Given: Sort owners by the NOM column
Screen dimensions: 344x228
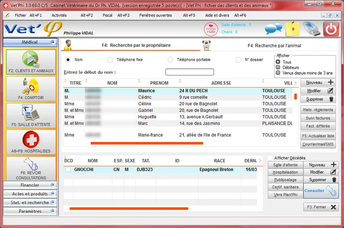Looking at the screenshot, I should 112,83.
